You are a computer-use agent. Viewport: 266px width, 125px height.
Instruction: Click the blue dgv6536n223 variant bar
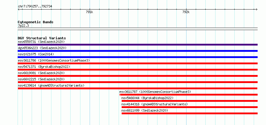137,51
